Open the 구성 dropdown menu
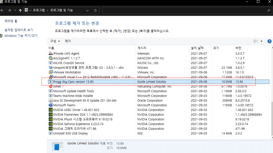The height and width of the screenshot is (153, 273). click(x=55, y=41)
